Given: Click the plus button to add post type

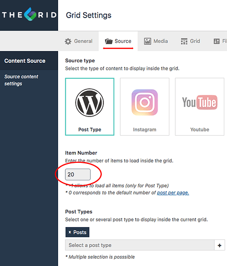Looking at the screenshot, I should 220,245.
